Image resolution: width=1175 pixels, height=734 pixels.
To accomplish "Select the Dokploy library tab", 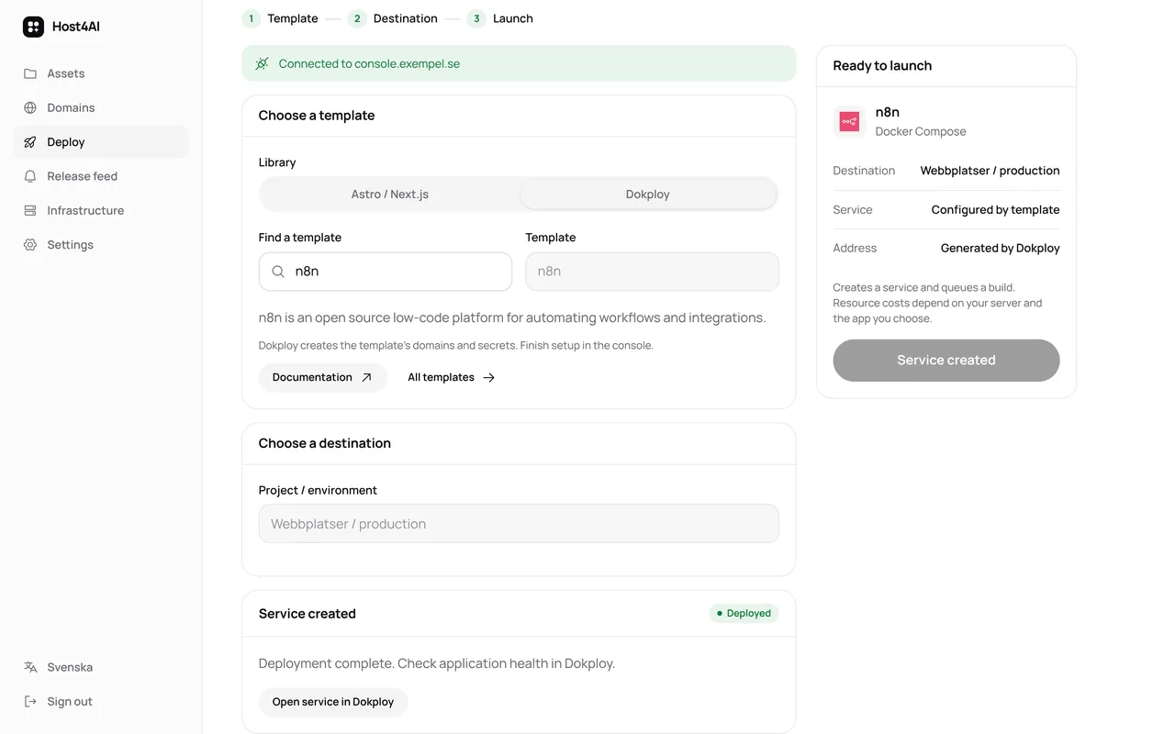I will point(648,195).
